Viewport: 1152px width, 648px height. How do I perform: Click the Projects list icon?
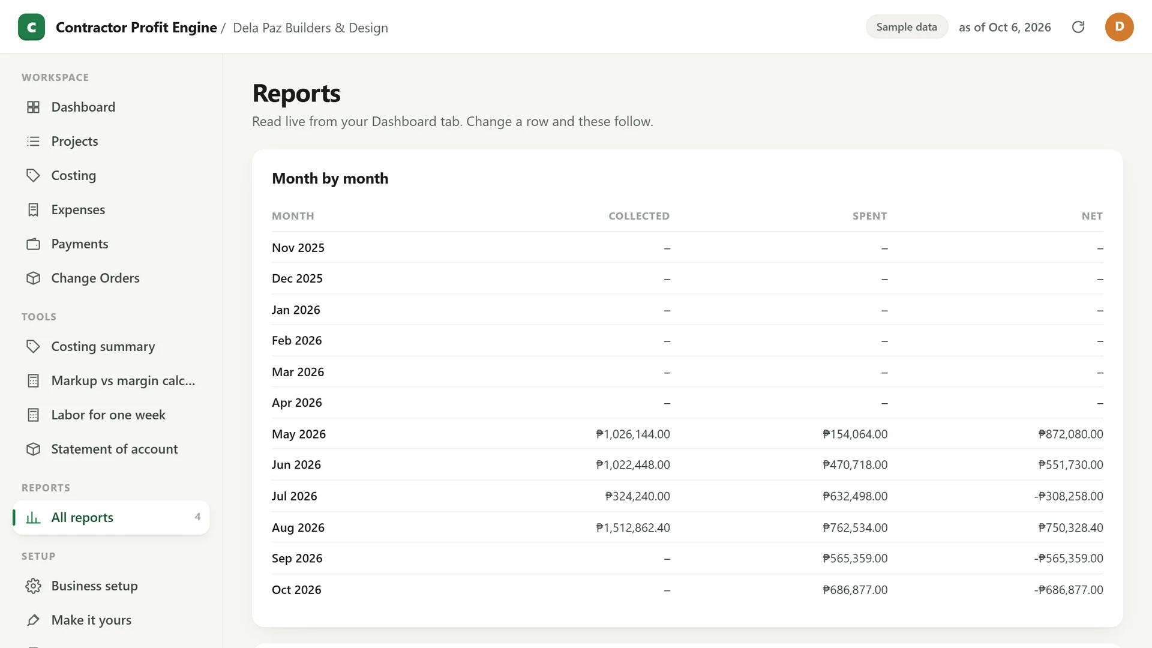[34, 141]
